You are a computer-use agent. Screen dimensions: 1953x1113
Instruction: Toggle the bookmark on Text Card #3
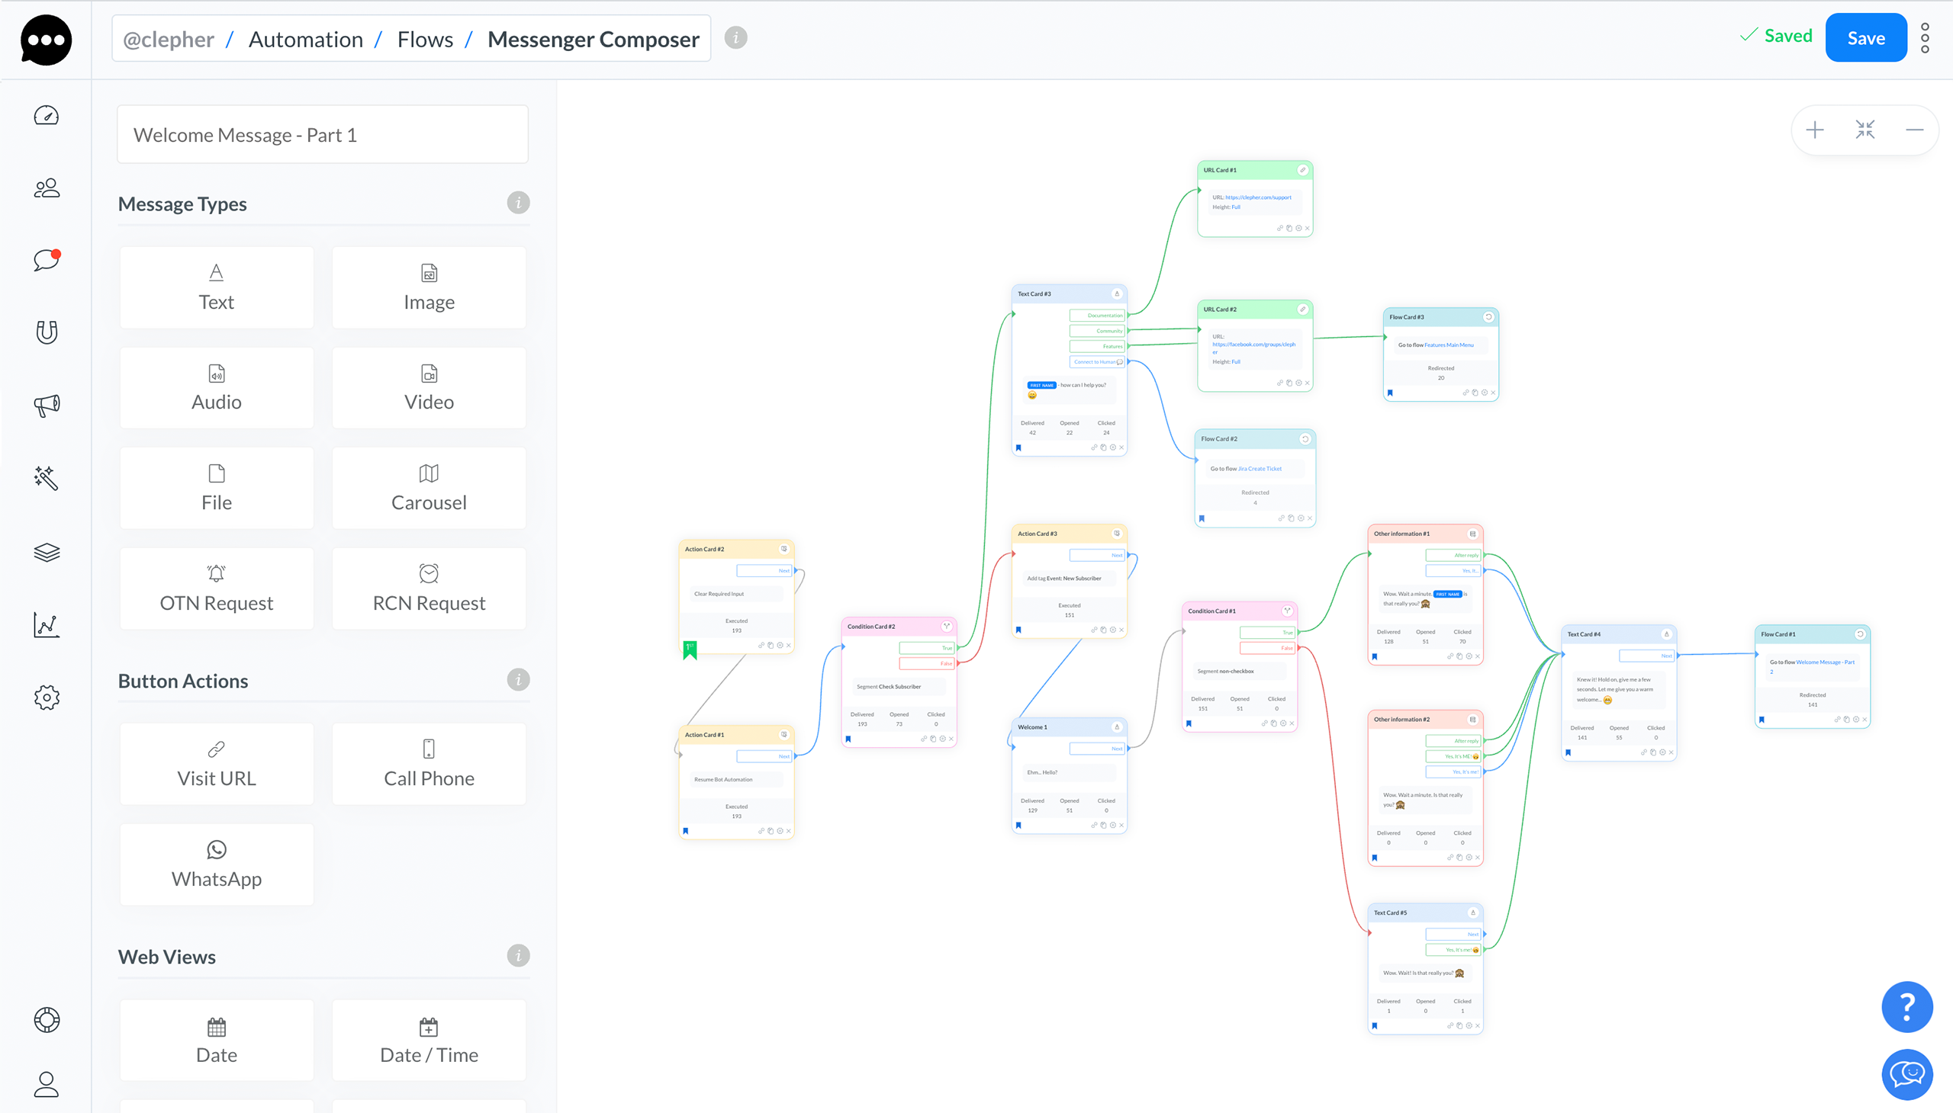tap(1021, 447)
